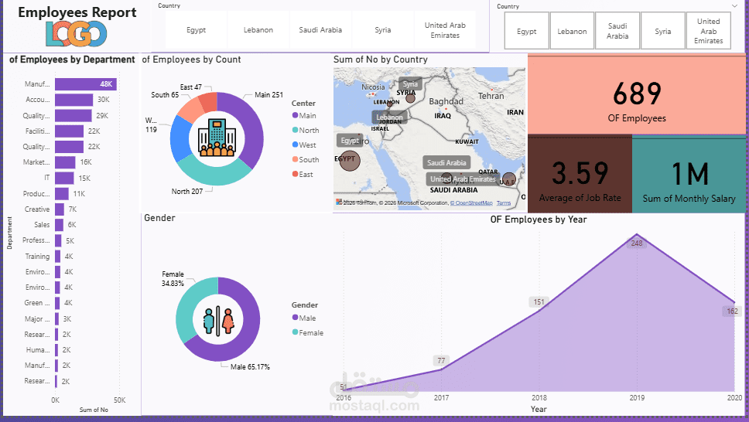Screen dimensions: 749x422
Task: Choose Syria tile in right bordered slicer
Action: (x=662, y=31)
